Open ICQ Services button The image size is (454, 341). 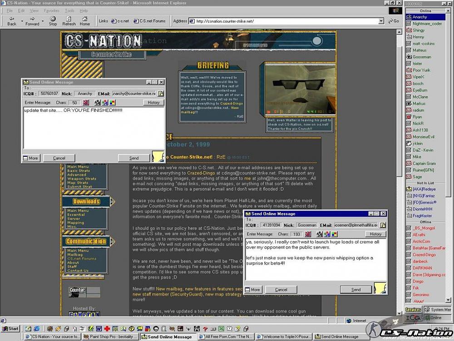pyautogui.click(x=413, y=310)
